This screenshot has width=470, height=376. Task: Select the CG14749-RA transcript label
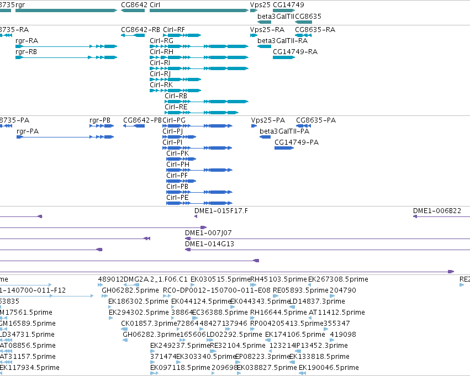[x=295, y=52]
